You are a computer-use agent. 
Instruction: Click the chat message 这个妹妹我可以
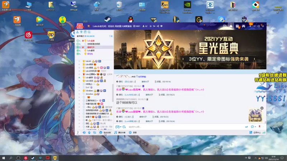pos(127,103)
